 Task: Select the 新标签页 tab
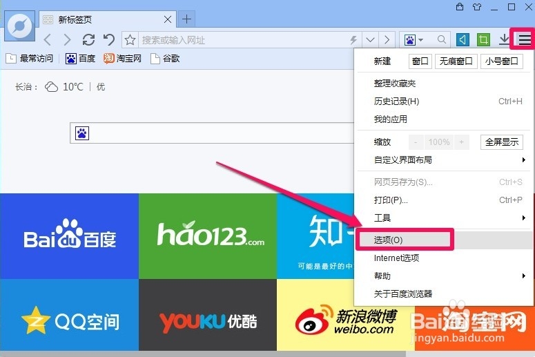[x=108, y=19]
